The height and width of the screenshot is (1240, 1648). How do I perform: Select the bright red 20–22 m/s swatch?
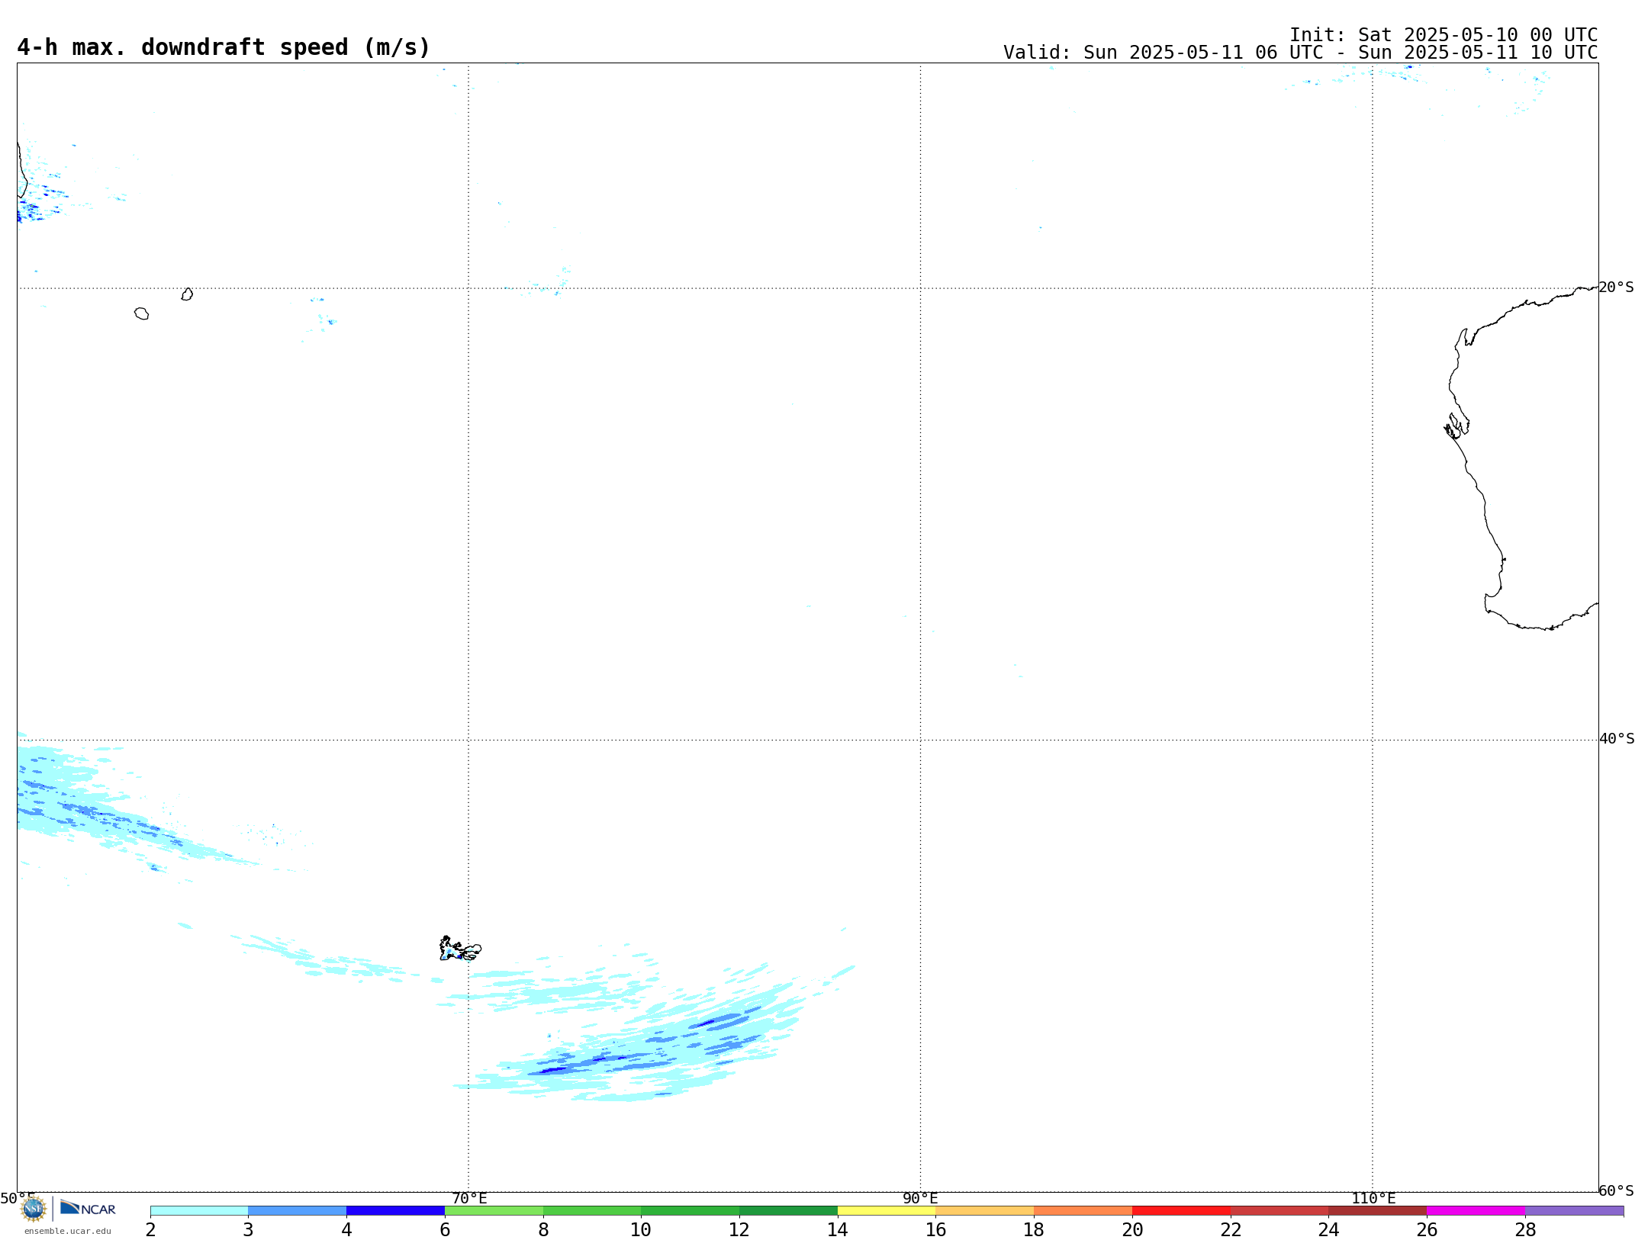click(1181, 1210)
